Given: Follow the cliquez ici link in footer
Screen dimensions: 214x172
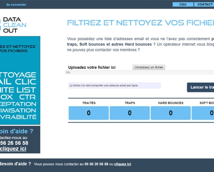Looking at the screenshot, I should [123, 164].
